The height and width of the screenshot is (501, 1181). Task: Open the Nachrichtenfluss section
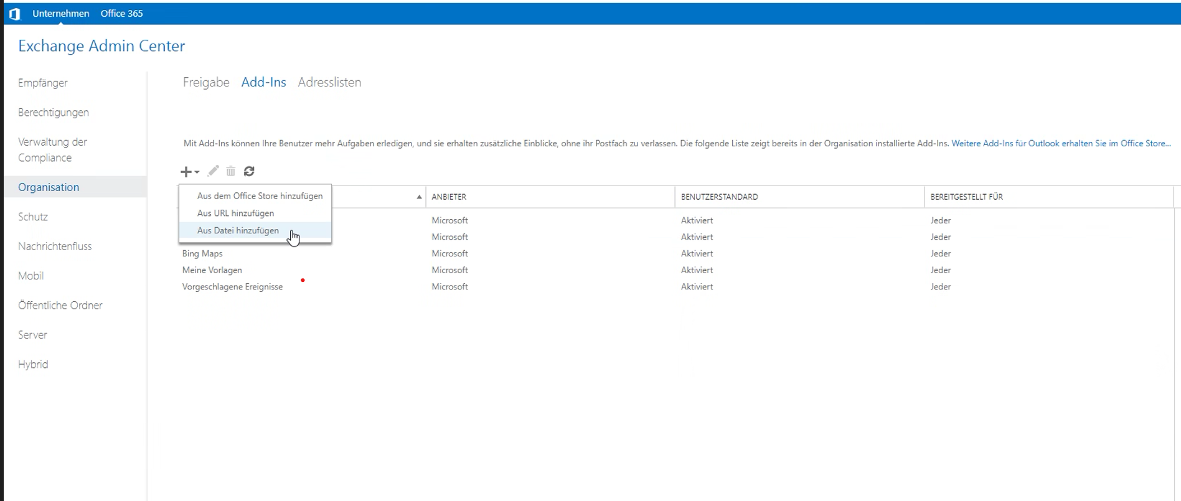point(55,246)
